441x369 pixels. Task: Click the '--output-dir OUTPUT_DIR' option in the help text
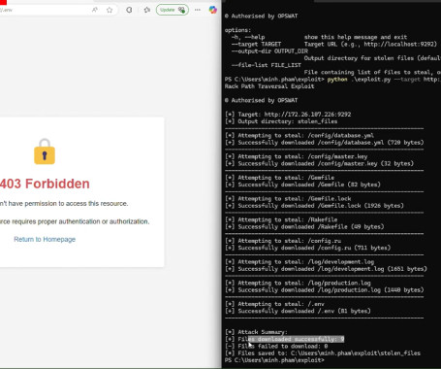269,51
